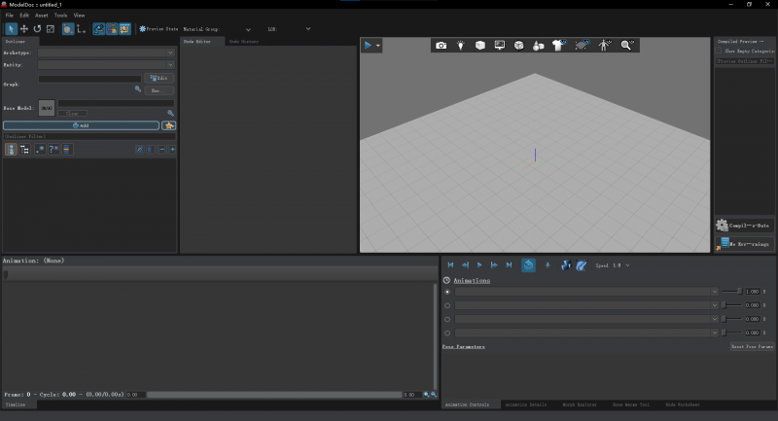Select the third animation slot radio button
Viewport: 778px width, 421px height.
[447, 319]
